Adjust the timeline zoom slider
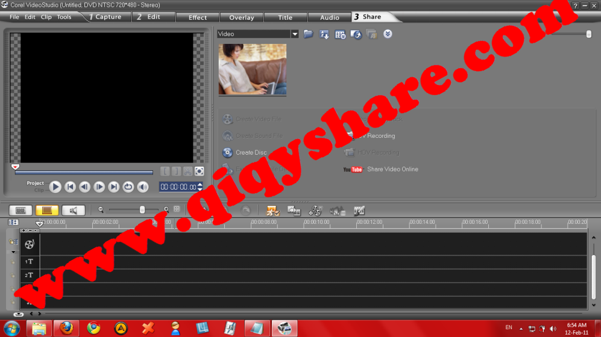This screenshot has width=601, height=337. coord(142,209)
